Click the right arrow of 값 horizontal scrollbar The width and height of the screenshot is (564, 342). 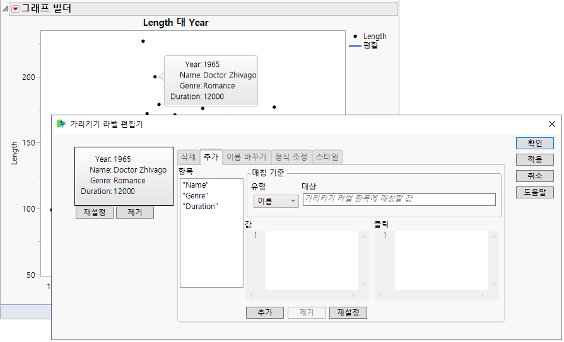353,295
